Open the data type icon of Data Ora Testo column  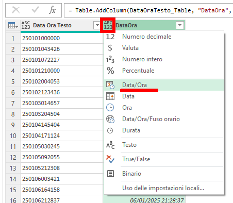click(x=26, y=25)
